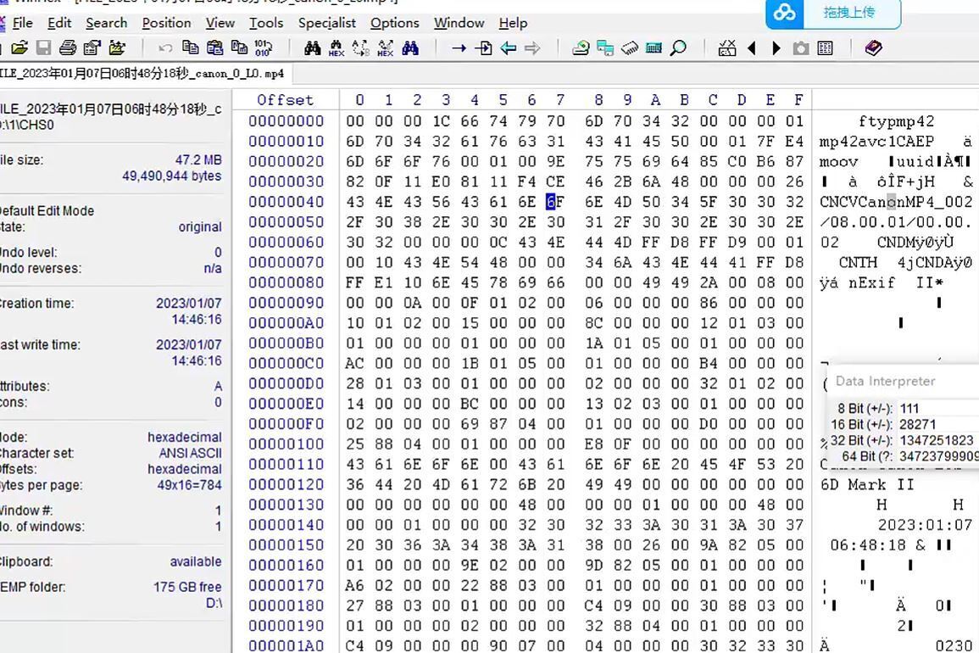Click ASCII text 'ftypmp42'
979x653 pixels.
(897, 121)
